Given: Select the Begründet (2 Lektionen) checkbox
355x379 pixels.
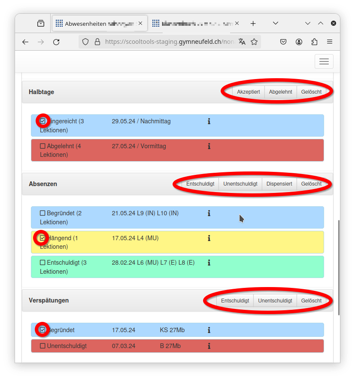Looking at the screenshot, I should click(x=42, y=213).
